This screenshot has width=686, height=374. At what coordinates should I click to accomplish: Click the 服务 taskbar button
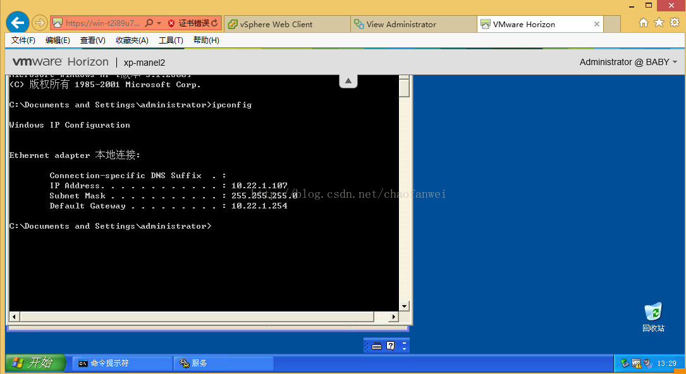(224, 363)
